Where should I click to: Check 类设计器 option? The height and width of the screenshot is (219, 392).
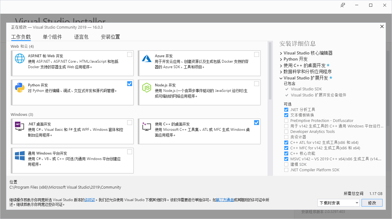(286, 137)
